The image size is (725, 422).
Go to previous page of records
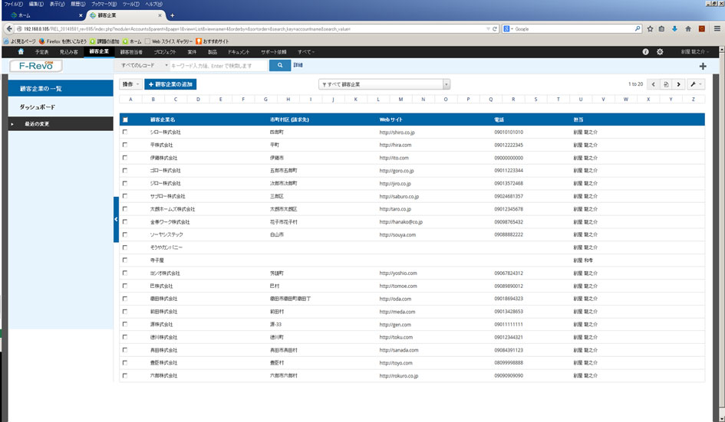click(x=654, y=84)
